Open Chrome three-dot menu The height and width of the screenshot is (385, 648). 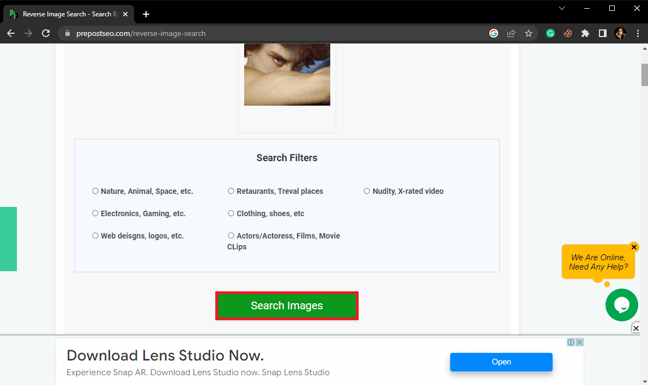[638, 33]
